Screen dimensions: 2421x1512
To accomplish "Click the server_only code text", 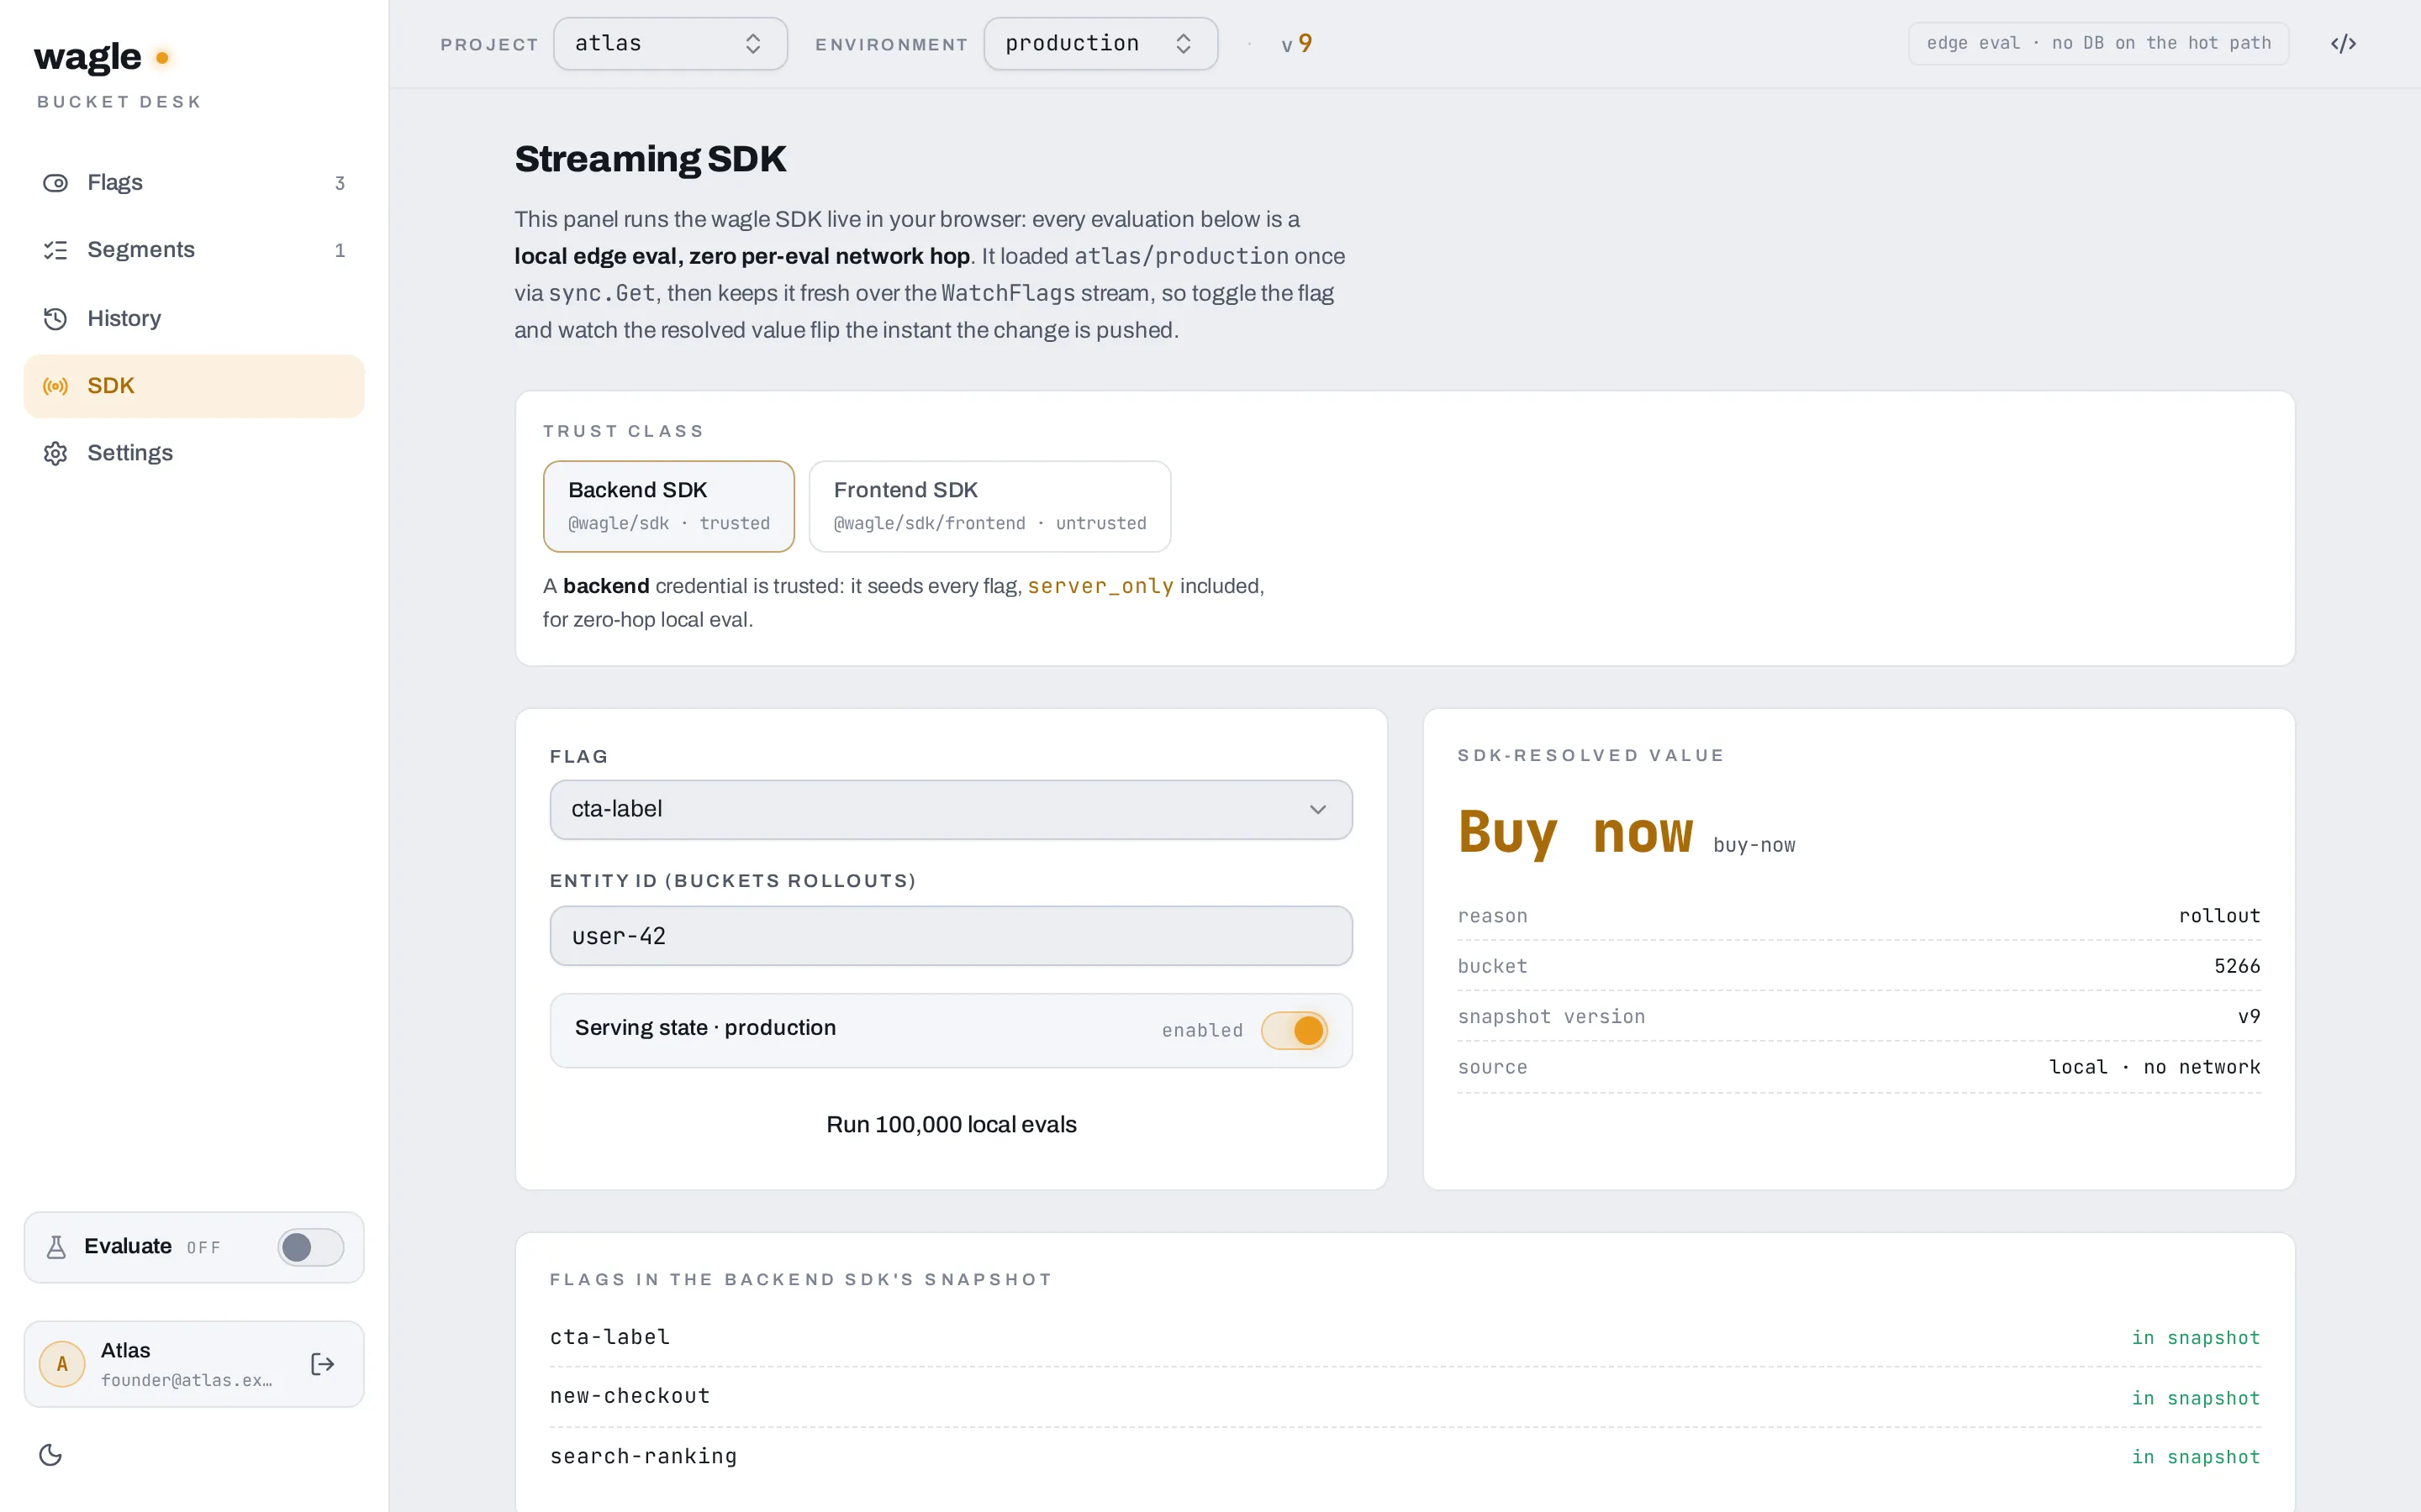I will (1100, 586).
